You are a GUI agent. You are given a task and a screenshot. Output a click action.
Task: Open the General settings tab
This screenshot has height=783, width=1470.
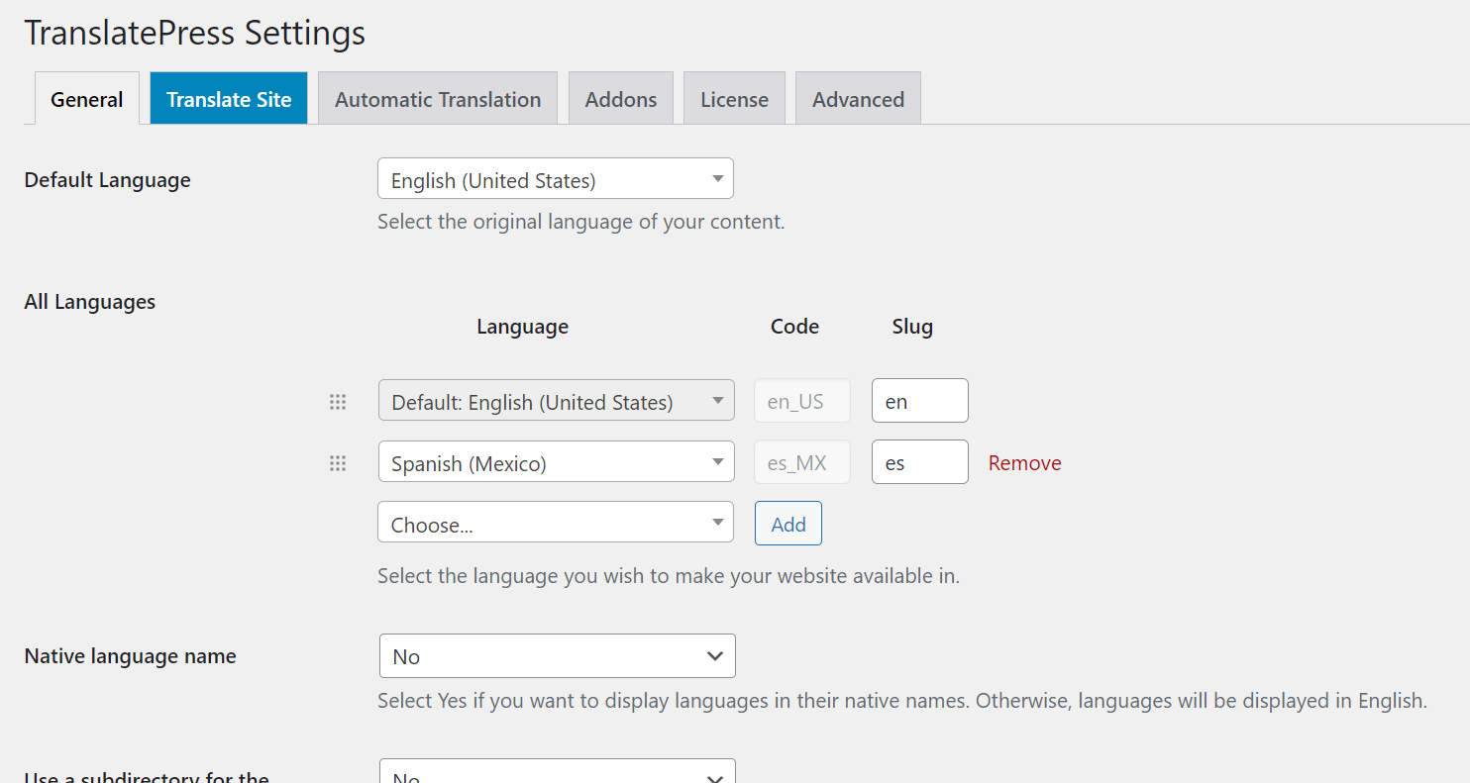87,99
